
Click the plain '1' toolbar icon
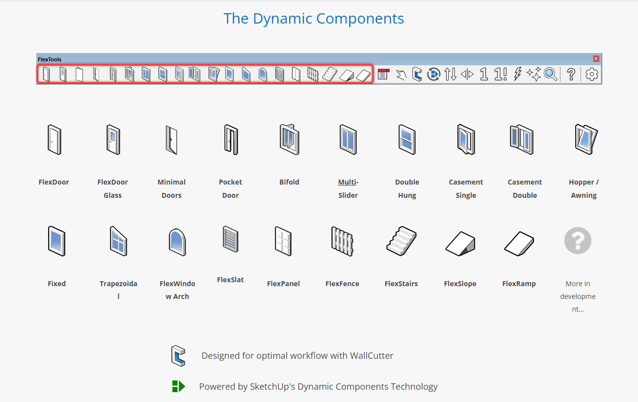coord(484,74)
